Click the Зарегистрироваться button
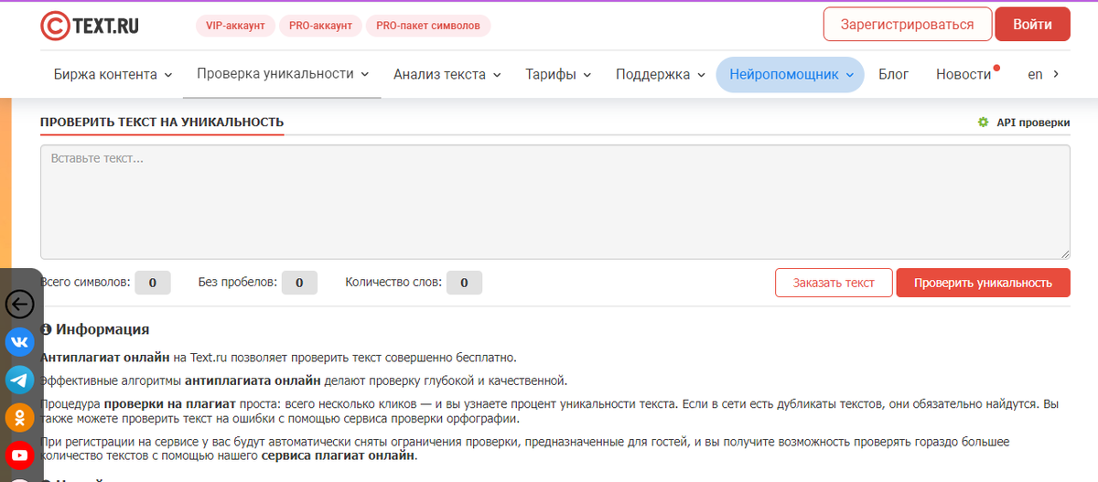The height and width of the screenshot is (482, 1098). pos(907,25)
